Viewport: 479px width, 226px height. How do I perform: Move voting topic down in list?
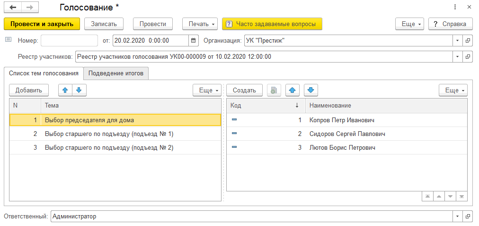79,90
